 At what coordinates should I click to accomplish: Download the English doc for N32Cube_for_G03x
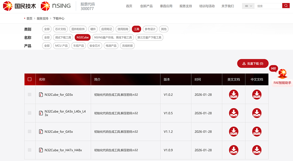[234, 94]
